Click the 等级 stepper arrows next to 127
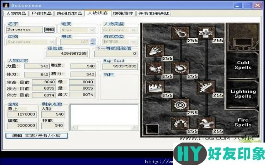This screenshot has height=165, width=265. 92,42
